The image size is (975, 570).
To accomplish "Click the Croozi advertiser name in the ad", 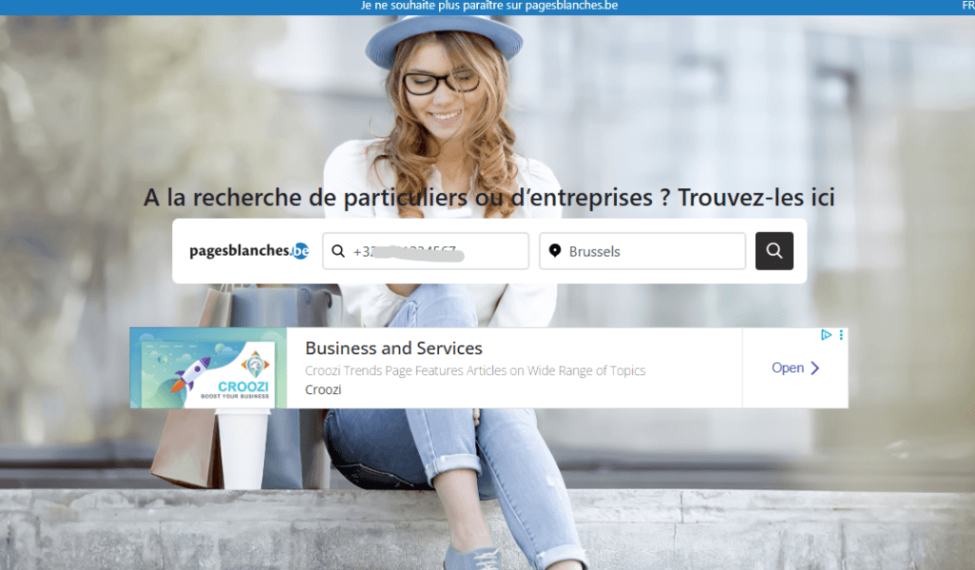I will [x=323, y=389].
